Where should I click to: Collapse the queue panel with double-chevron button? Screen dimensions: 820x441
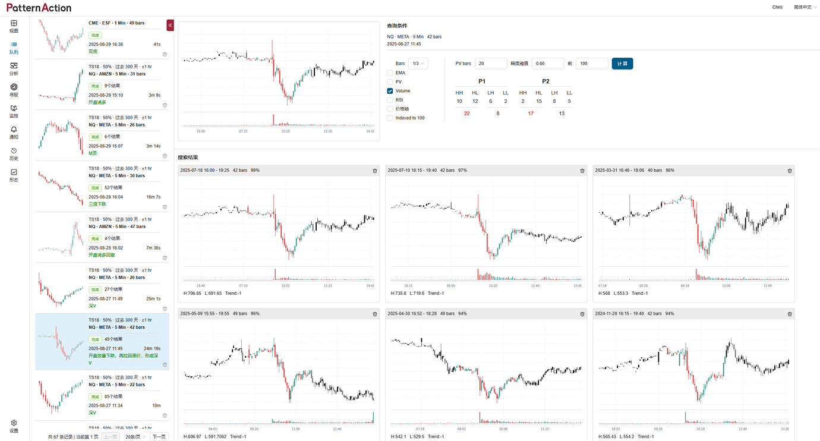click(x=171, y=25)
